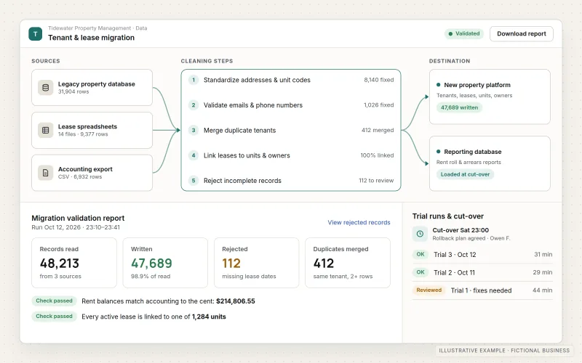Click the $214,806.55 rent balance amount
582x363 pixels.
236,301
